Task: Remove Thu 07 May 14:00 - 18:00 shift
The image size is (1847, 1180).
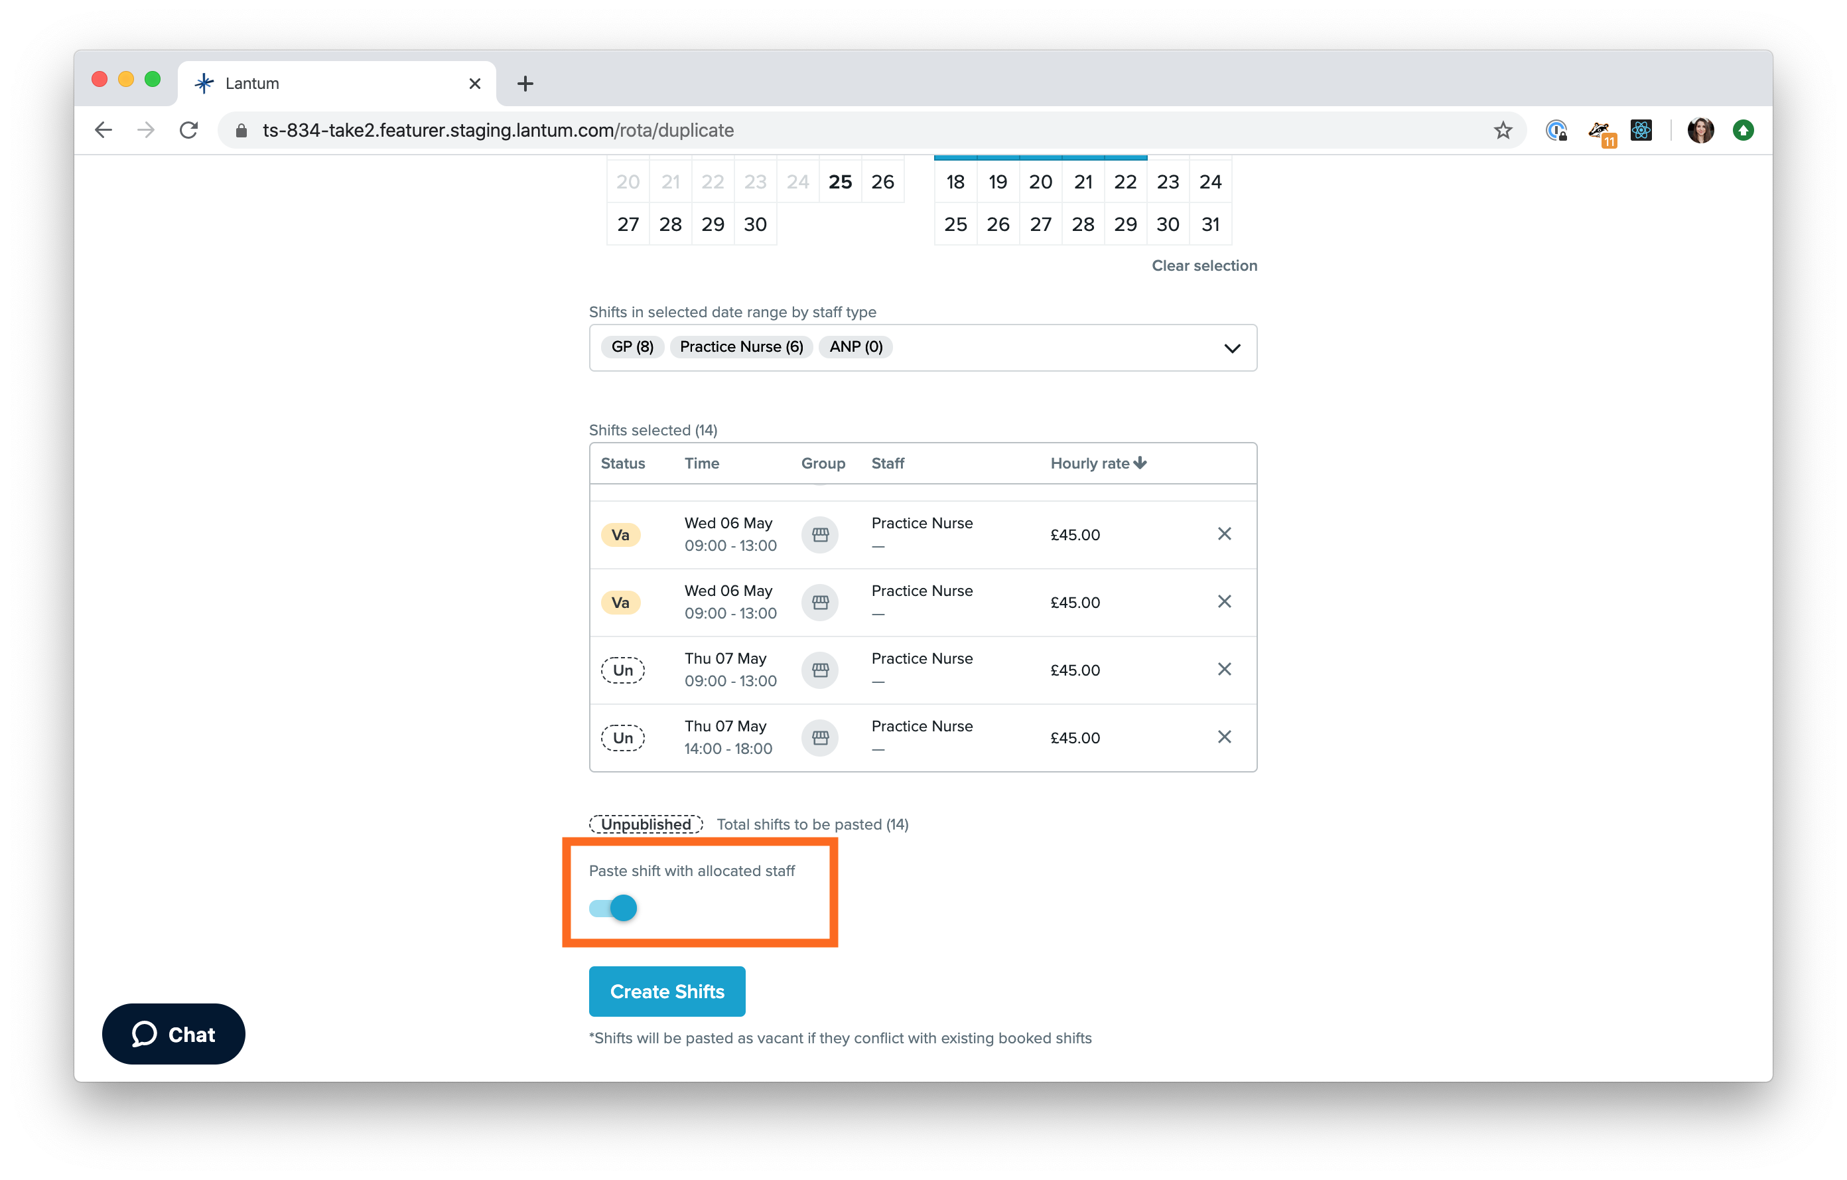Action: pyautogui.click(x=1224, y=737)
